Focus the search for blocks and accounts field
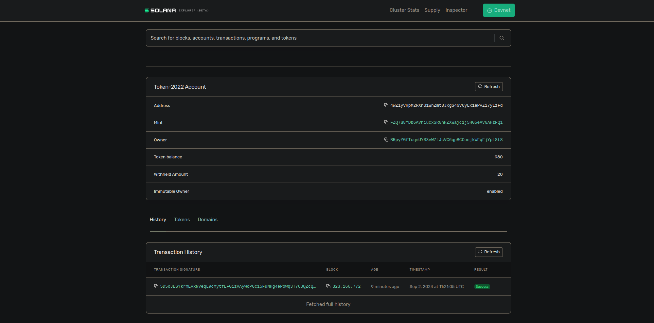Viewport: 654px width, 323px height. (320, 38)
